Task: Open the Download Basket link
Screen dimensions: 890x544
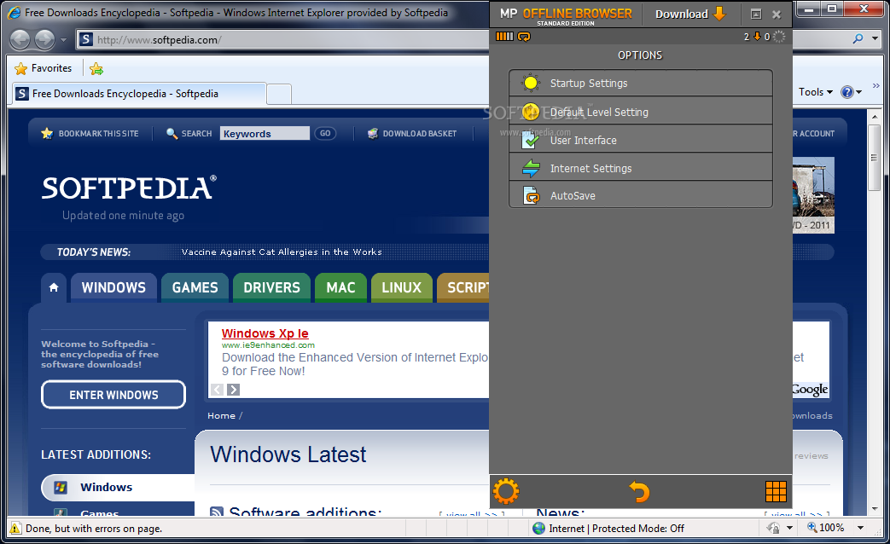Action: click(420, 134)
